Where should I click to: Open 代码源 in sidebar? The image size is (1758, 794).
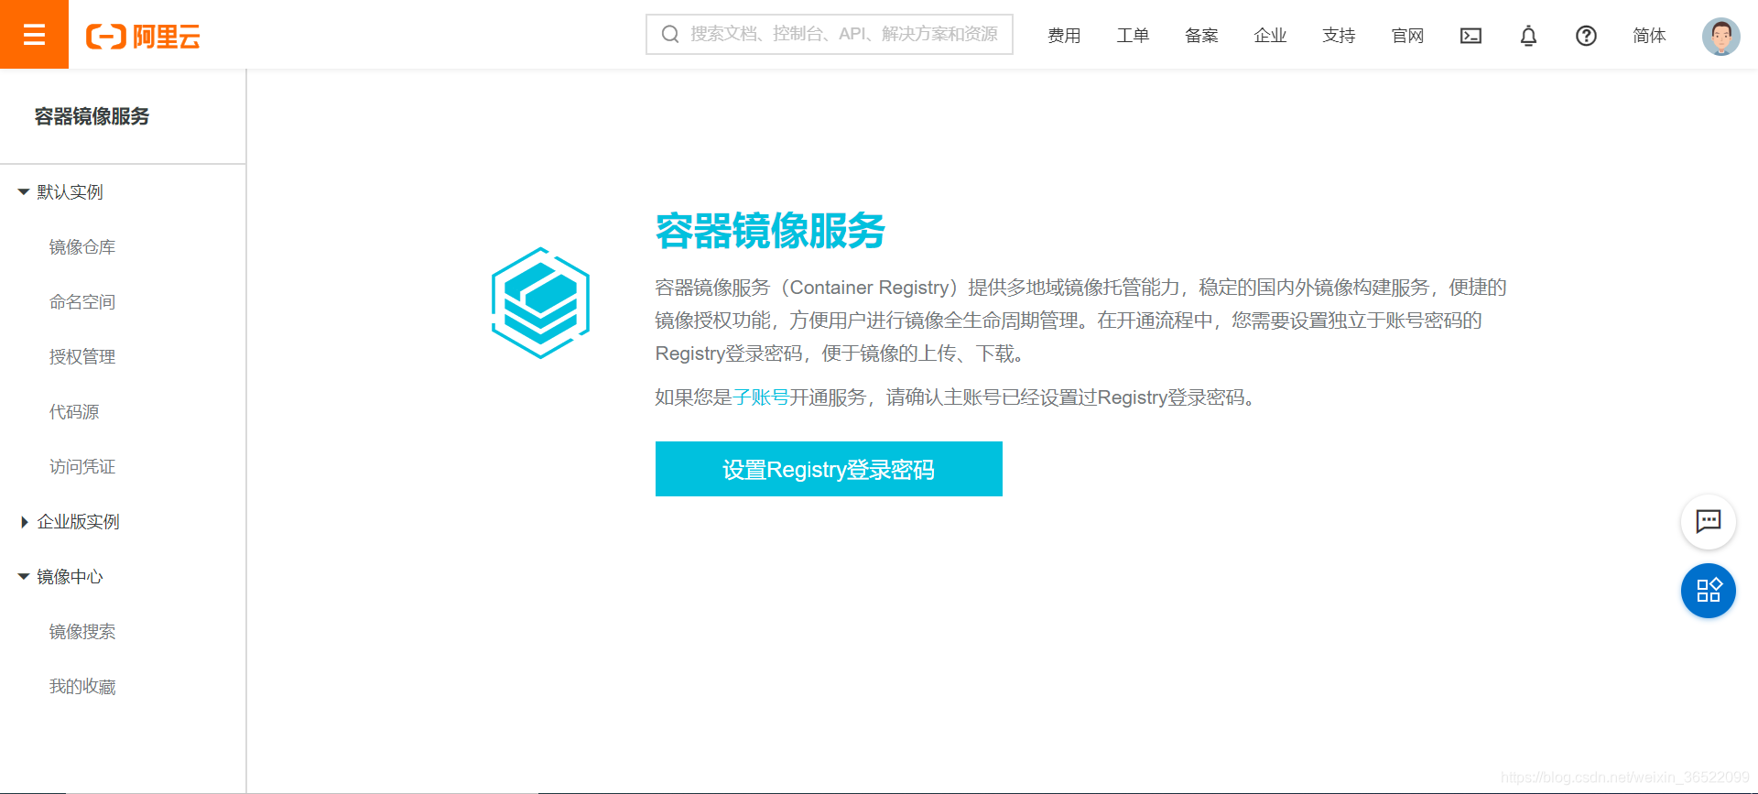pyautogui.click(x=74, y=412)
